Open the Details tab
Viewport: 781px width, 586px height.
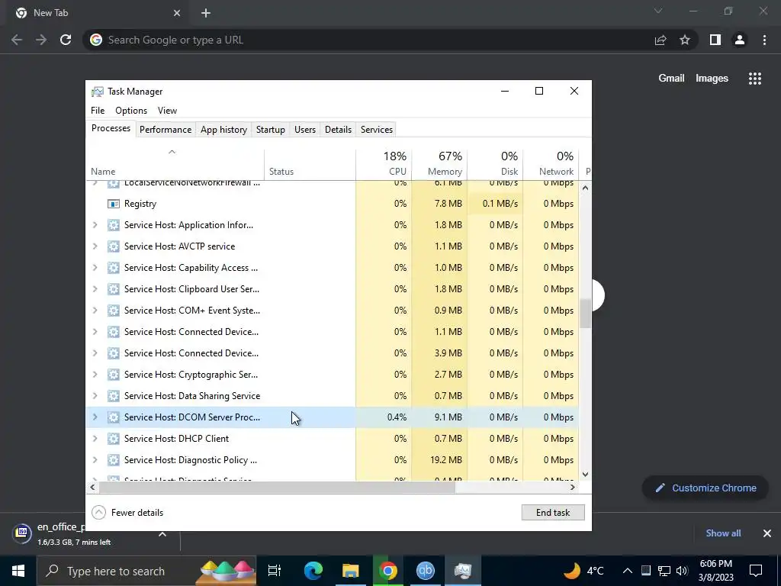338,130
